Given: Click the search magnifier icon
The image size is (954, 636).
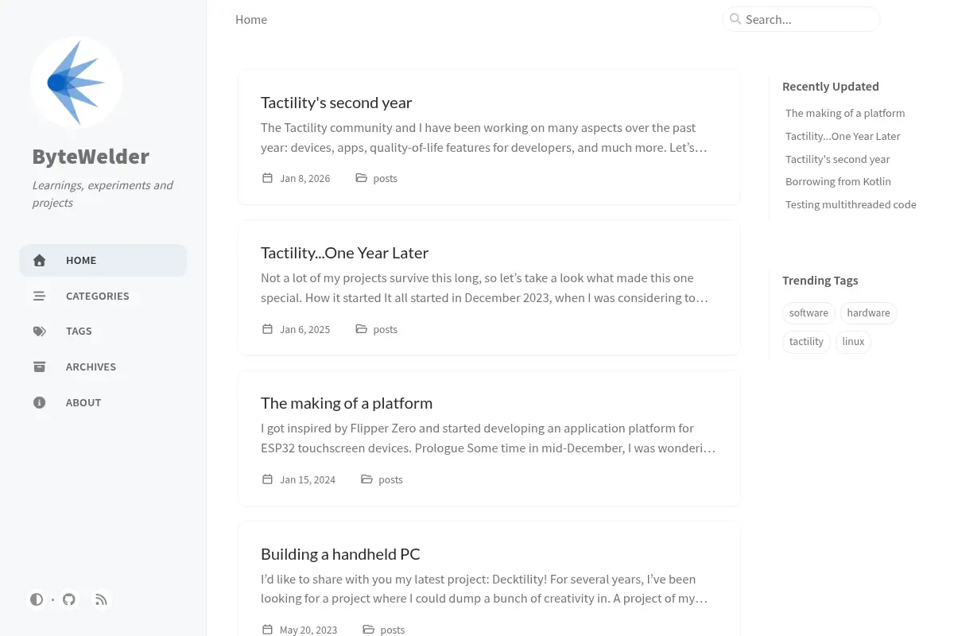Looking at the screenshot, I should pos(735,19).
